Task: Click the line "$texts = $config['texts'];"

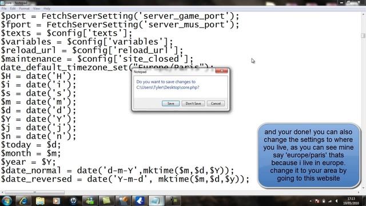Action: click(66, 33)
